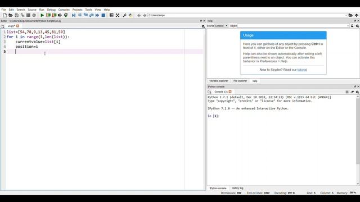Open the Projects menu
Viewport: 360px width, 202px height.
[78, 10]
